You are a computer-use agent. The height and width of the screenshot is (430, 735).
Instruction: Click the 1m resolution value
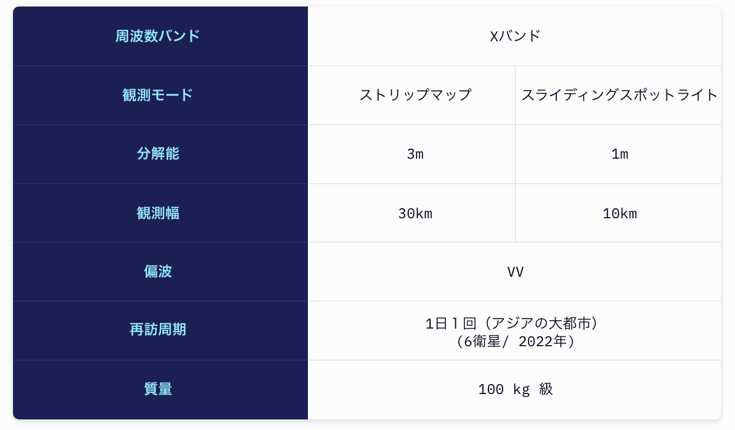click(x=618, y=154)
